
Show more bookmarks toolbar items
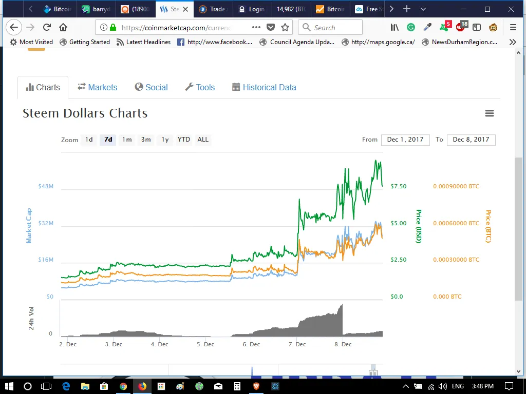512,42
